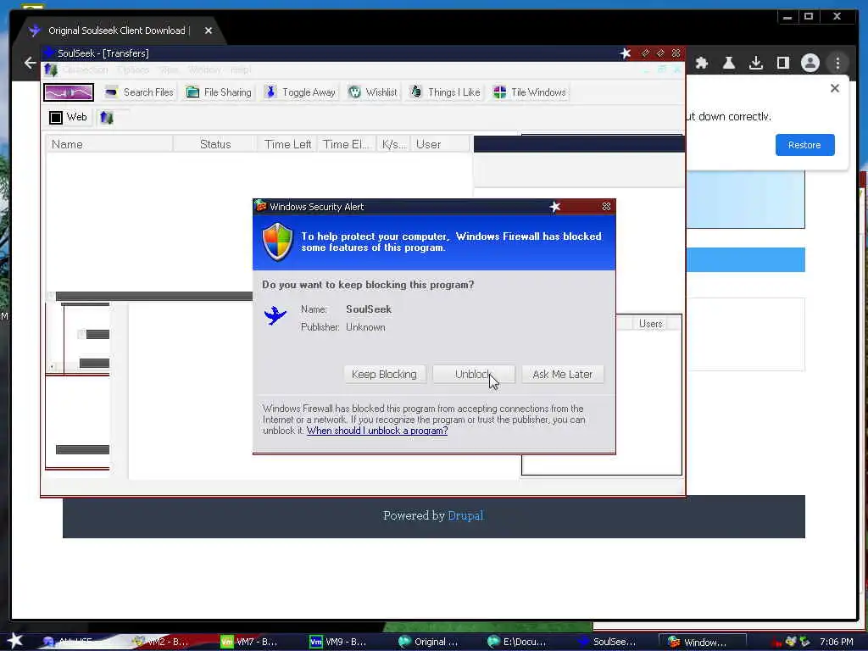Viewport: 868px width, 651px height.
Task: Click the Search Files toolbar icon
Action: (111, 92)
